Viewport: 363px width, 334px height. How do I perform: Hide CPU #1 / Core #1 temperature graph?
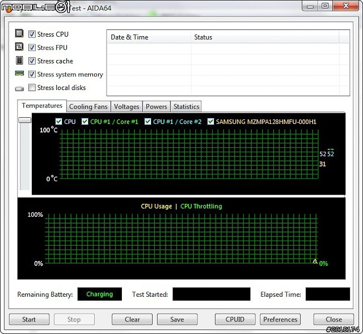click(85, 122)
